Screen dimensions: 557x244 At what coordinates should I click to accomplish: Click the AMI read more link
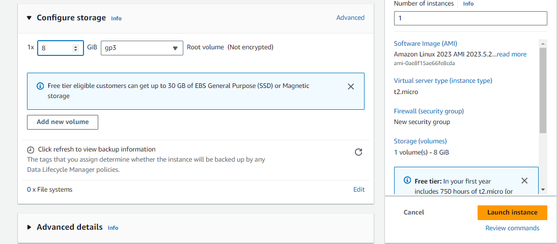[512, 54]
